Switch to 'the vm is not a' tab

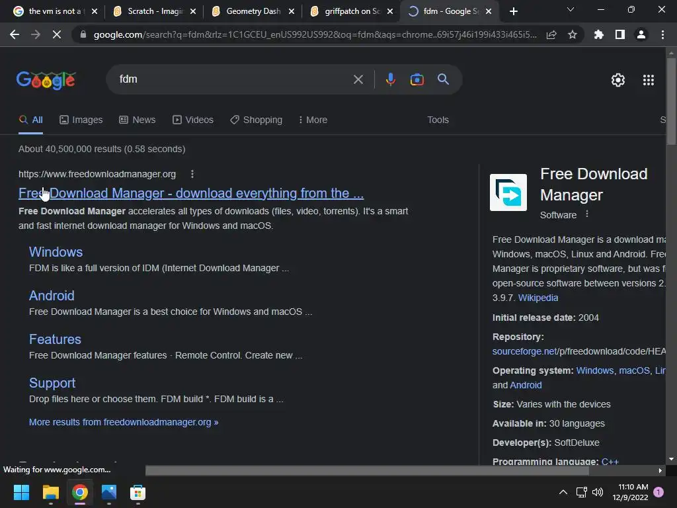pyautogui.click(x=55, y=11)
